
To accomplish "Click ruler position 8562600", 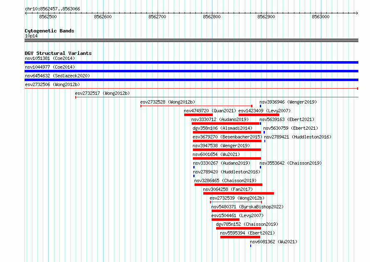I will point(103,17).
